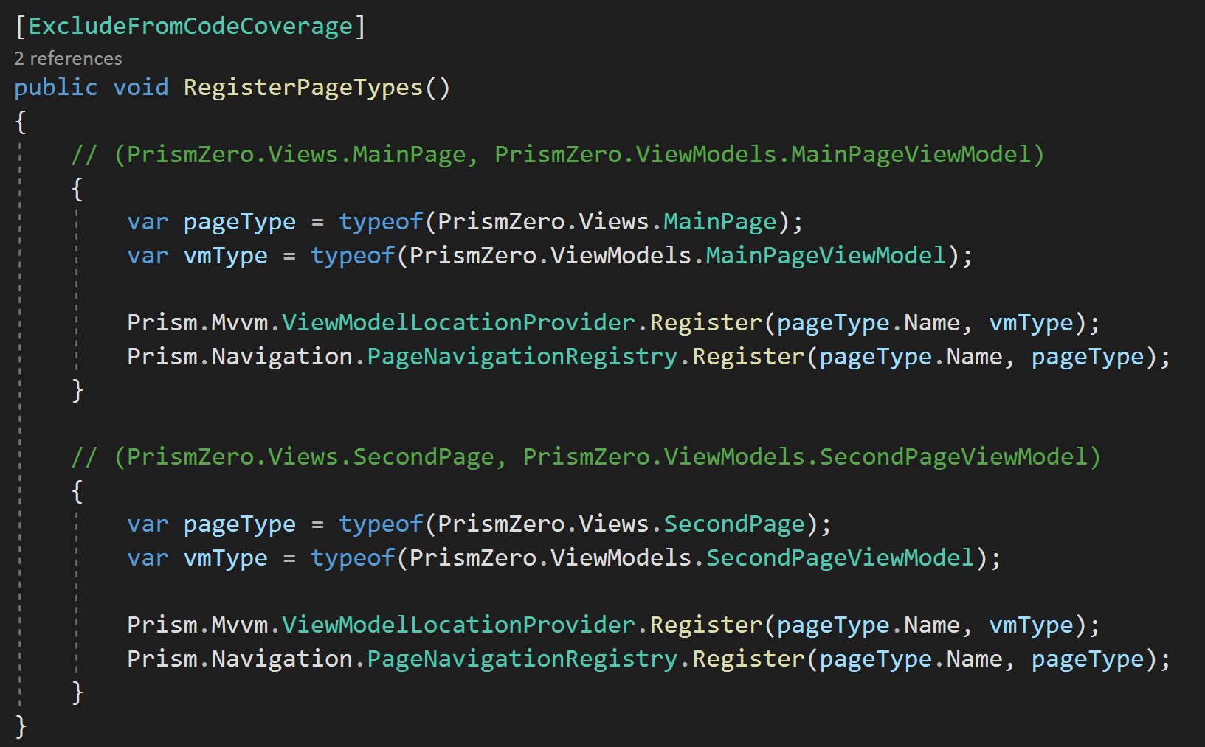Click vmType declared on the MainPageViewModel line
This screenshot has height=747, width=1205.
[226, 256]
